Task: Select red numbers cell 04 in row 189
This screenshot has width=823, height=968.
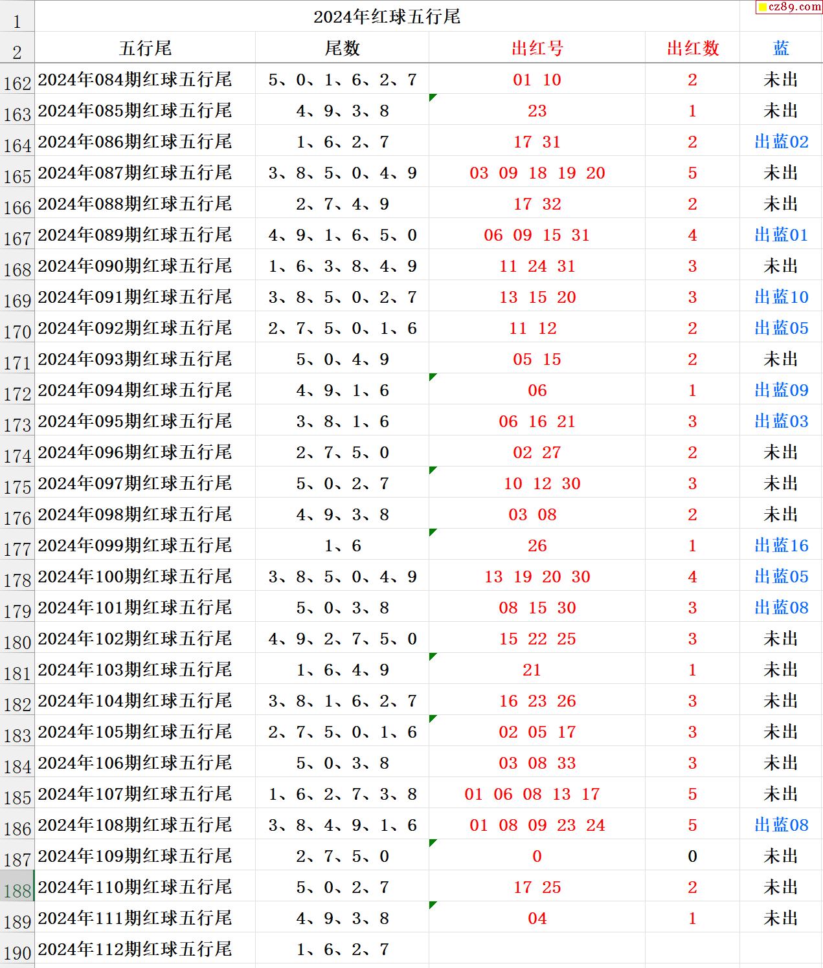Action: coord(537,918)
